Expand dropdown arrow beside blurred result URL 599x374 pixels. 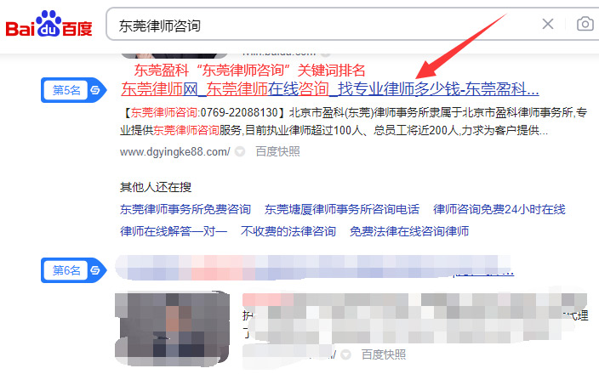click(345, 355)
